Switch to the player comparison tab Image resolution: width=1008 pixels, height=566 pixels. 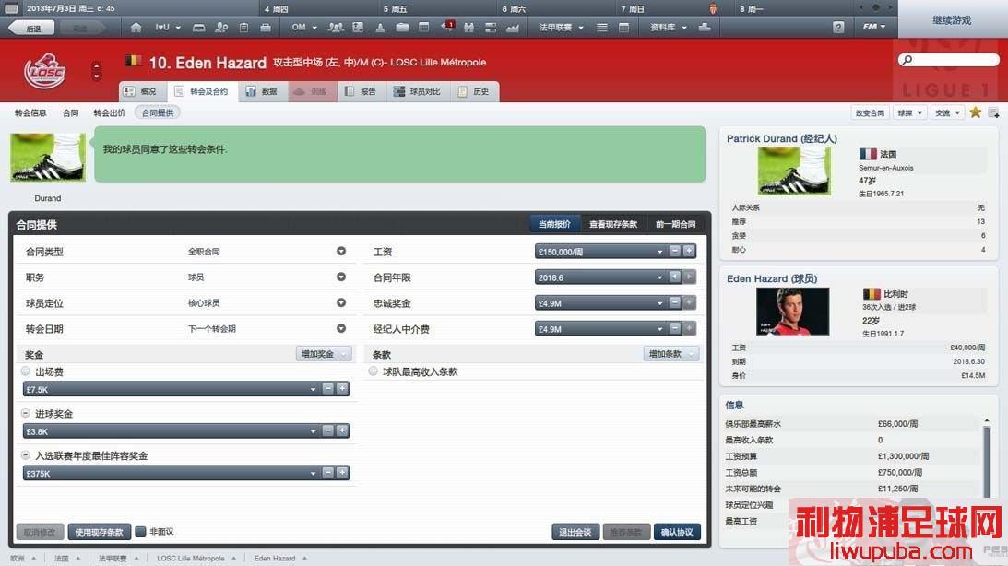(419, 91)
